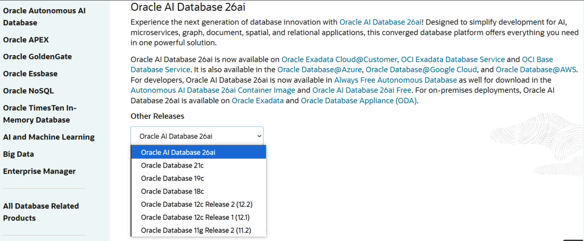Go to Oracle GoldenGate sidebar item
584x241 pixels.
point(37,57)
